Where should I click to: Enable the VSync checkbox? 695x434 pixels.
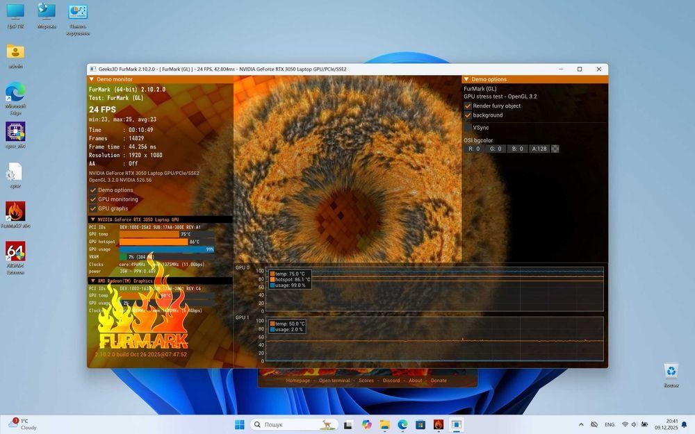coord(468,128)
